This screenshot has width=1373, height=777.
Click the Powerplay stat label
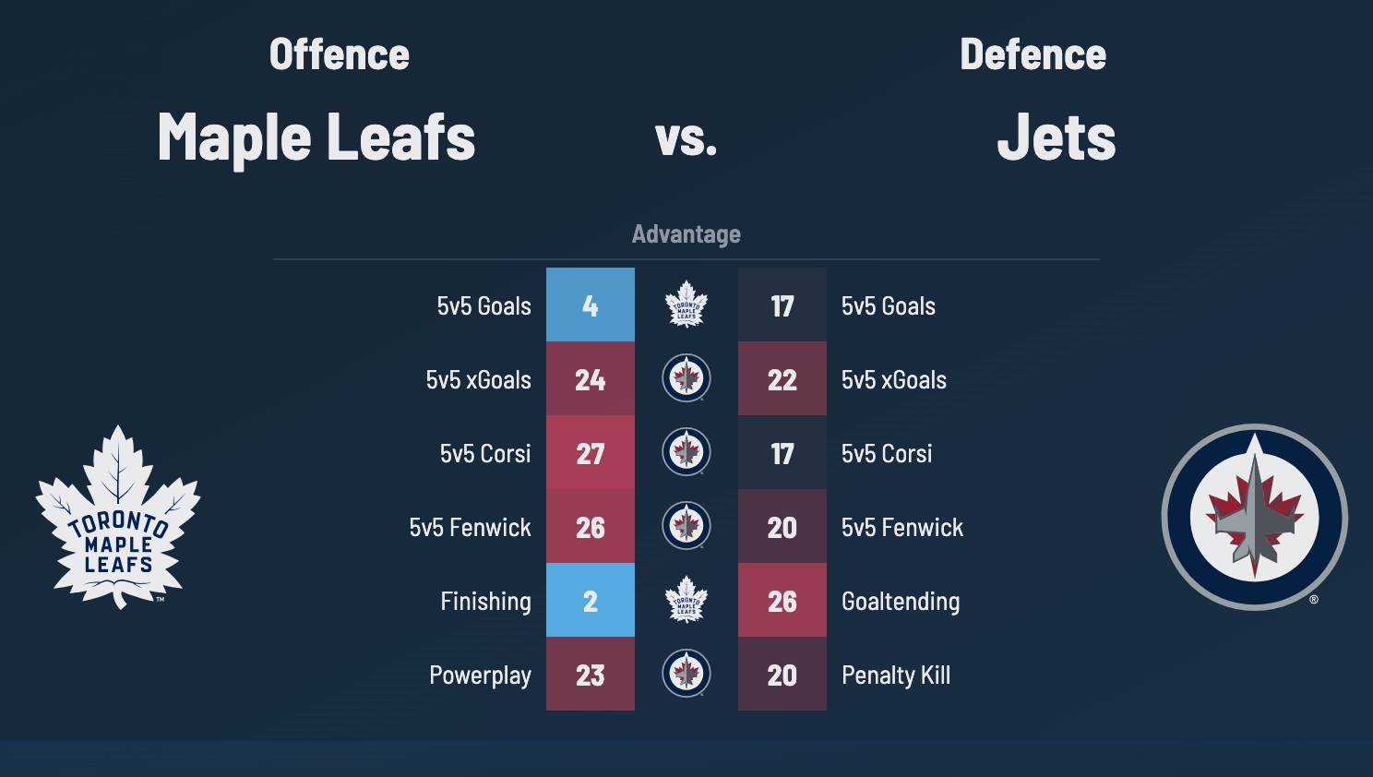(x=480, y=675)
